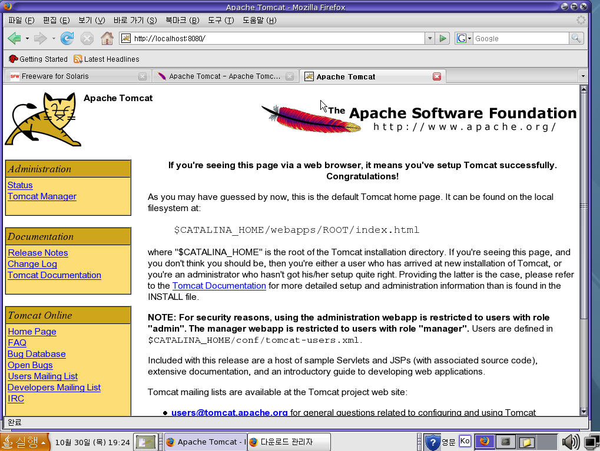
Task: Open the Status link under Administration
Action: [x=20, y=185]
